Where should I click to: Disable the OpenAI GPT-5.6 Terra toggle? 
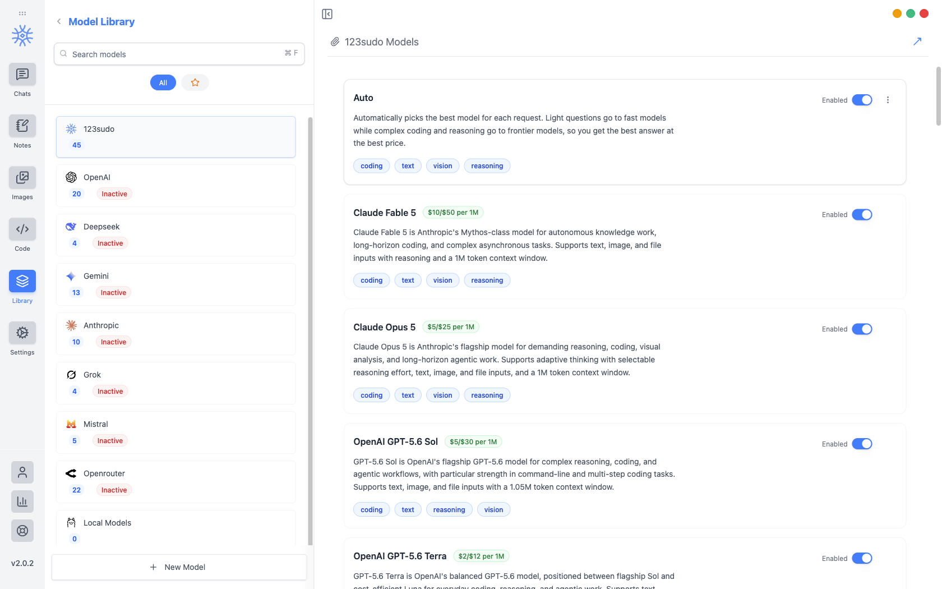tap(862, 558)
